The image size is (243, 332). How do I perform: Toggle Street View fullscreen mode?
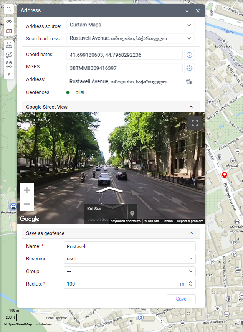tap(195, 123)
